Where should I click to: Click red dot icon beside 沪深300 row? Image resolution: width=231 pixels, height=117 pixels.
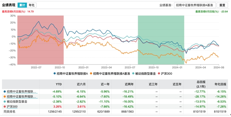pyautogui.click(x=5, y=107)
